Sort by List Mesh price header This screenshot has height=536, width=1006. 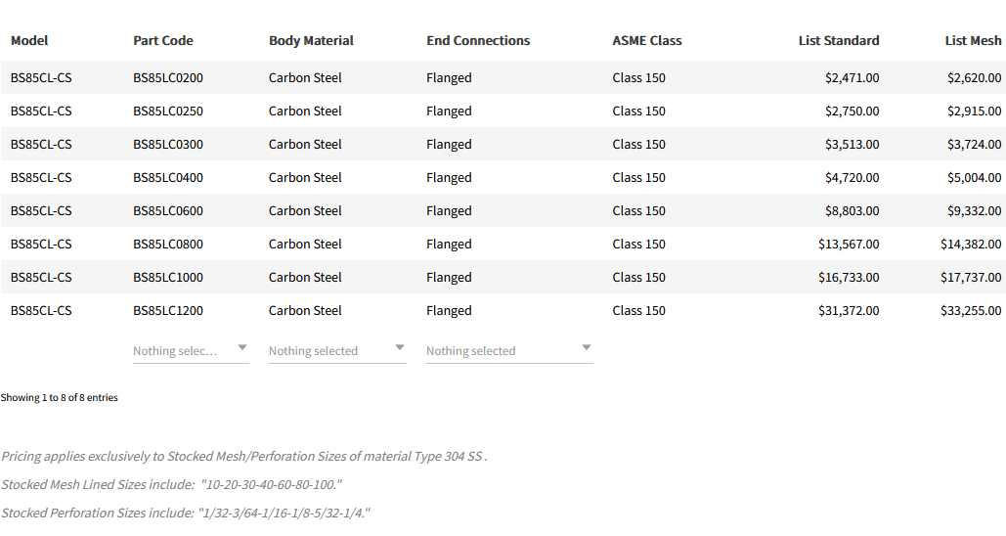click(x=973, y=41)
